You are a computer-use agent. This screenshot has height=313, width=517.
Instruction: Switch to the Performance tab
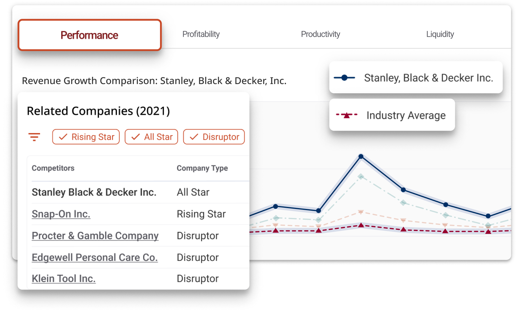pyautogui.click(x=89, y=35)
